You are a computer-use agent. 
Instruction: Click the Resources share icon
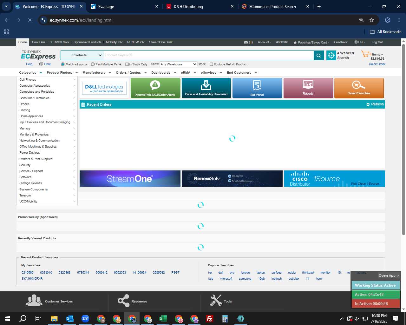[123, 301]
